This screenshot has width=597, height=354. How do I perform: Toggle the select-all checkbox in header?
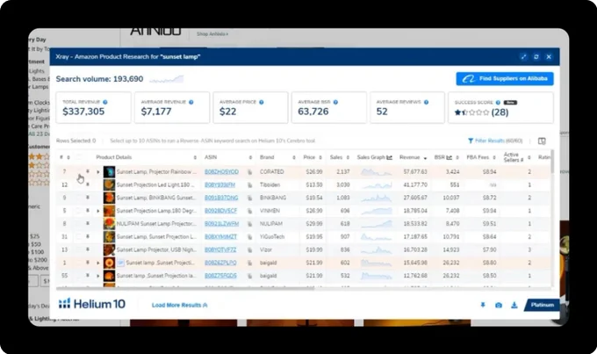pos(79,157)
